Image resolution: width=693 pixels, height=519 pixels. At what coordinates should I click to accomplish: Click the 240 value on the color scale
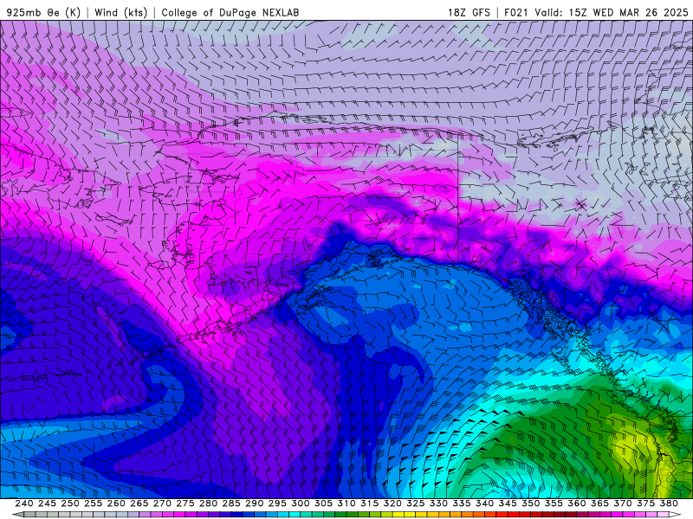[x=24, y=503]
